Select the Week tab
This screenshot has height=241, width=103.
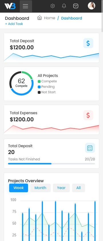(19, 188)
